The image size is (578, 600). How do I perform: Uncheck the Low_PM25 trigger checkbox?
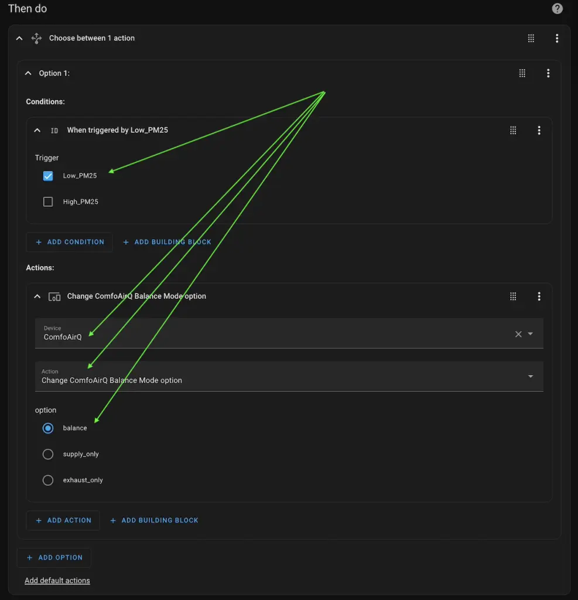click(48, 176)
